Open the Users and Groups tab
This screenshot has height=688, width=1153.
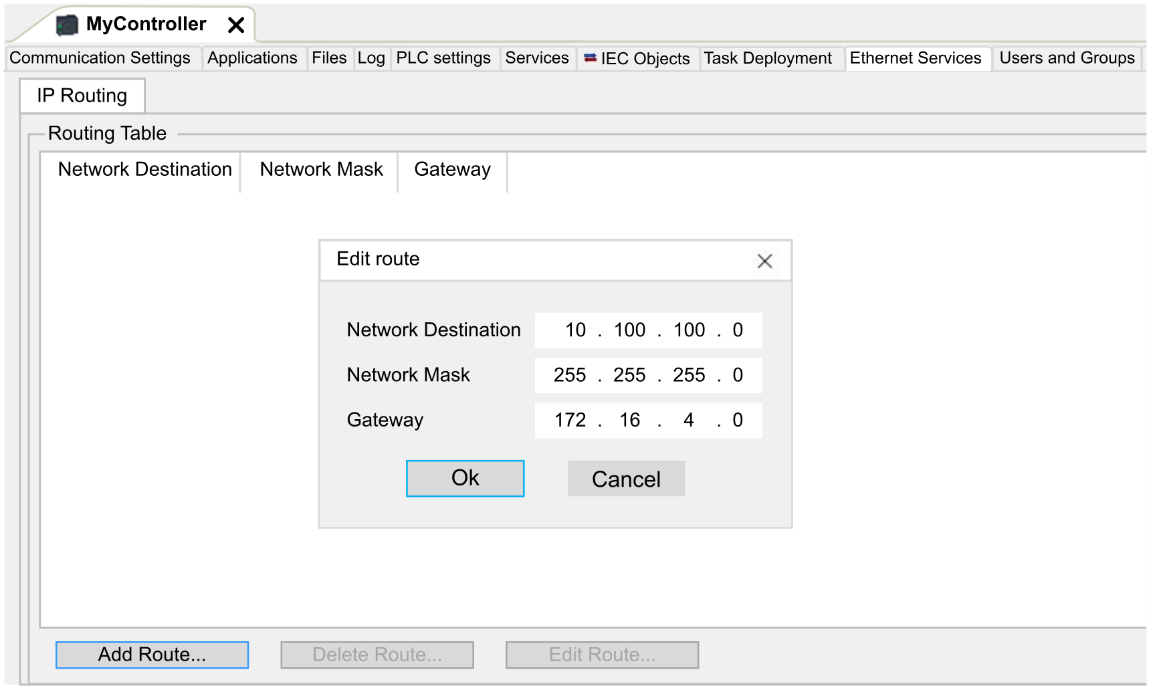click(1067, 58)
